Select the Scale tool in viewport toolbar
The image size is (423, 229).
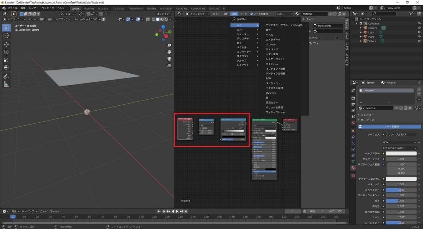[x=6, y=60]
